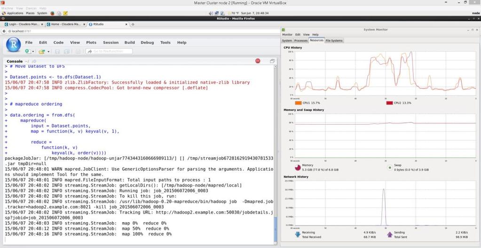Click the CPU2 red color swatch

(x=389, y=103)
